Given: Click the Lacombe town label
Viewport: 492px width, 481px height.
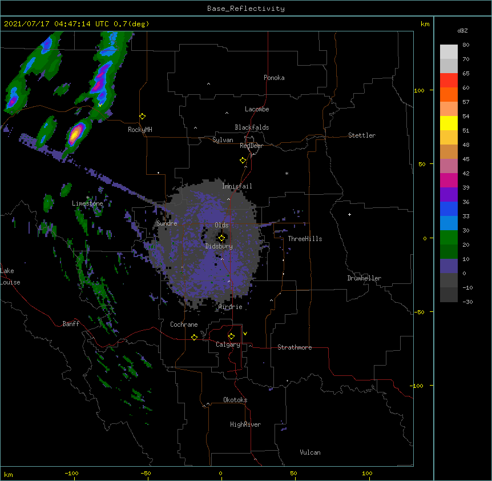Looking at the screenshot, I should 257,109.
